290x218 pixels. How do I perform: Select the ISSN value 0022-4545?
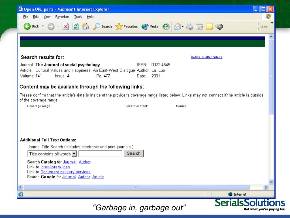click(x=161, y=65)
